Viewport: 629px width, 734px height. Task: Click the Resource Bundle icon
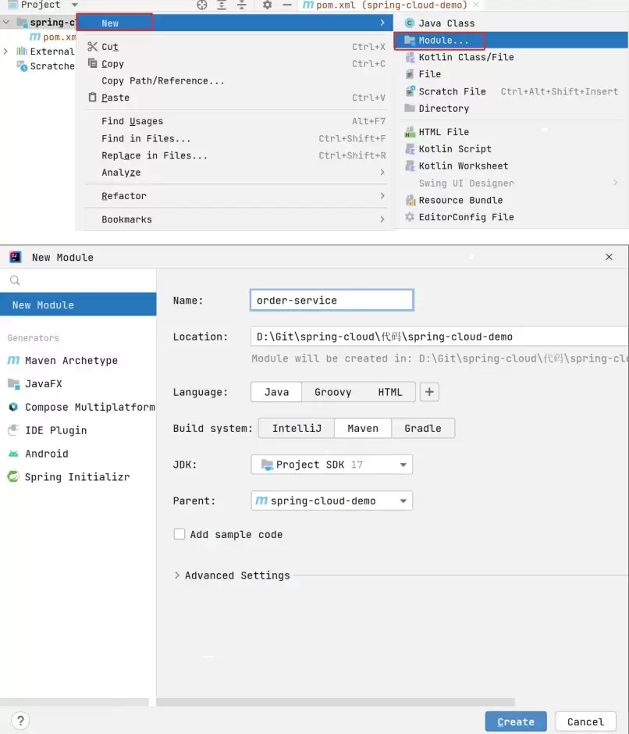coord(410,200)
